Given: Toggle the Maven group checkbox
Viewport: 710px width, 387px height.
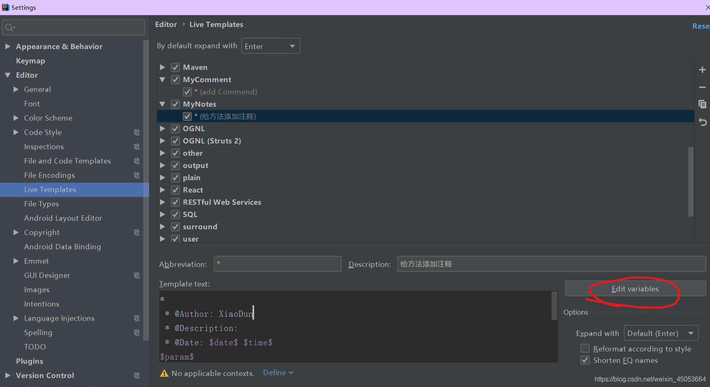Looking at the screenshot, I should pyautogui.click(x=176, y=67).
